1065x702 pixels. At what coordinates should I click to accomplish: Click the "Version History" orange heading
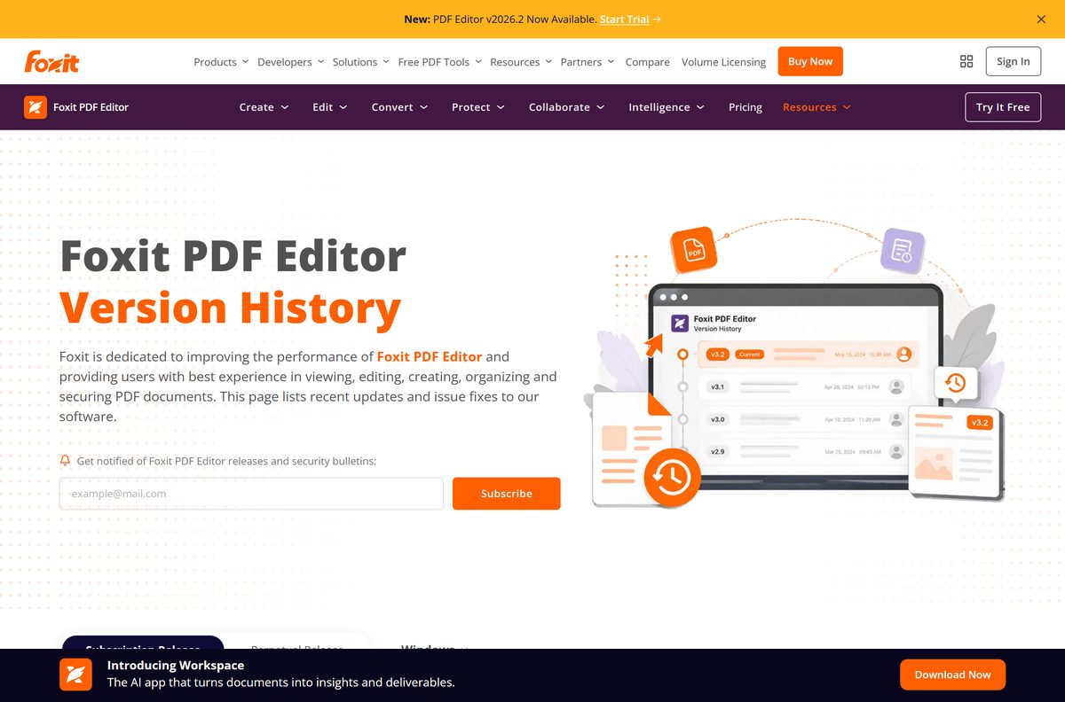231,308
